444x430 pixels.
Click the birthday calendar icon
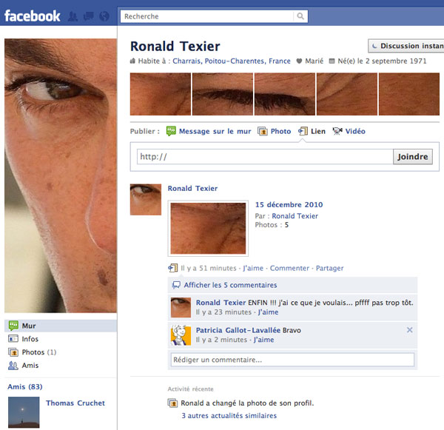click(332, 61)
